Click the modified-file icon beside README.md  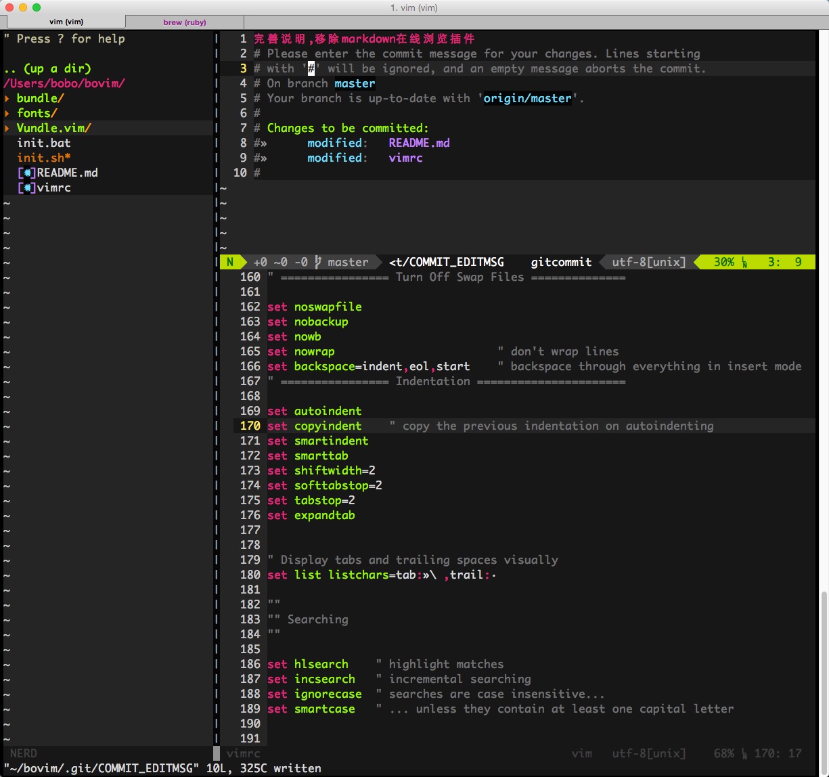coord(26,173)
